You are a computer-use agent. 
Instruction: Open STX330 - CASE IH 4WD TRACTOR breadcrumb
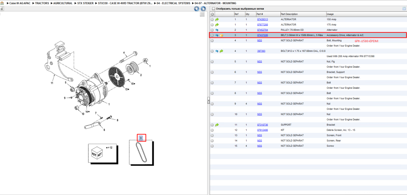pyautogui.click(x=125, y=3)
